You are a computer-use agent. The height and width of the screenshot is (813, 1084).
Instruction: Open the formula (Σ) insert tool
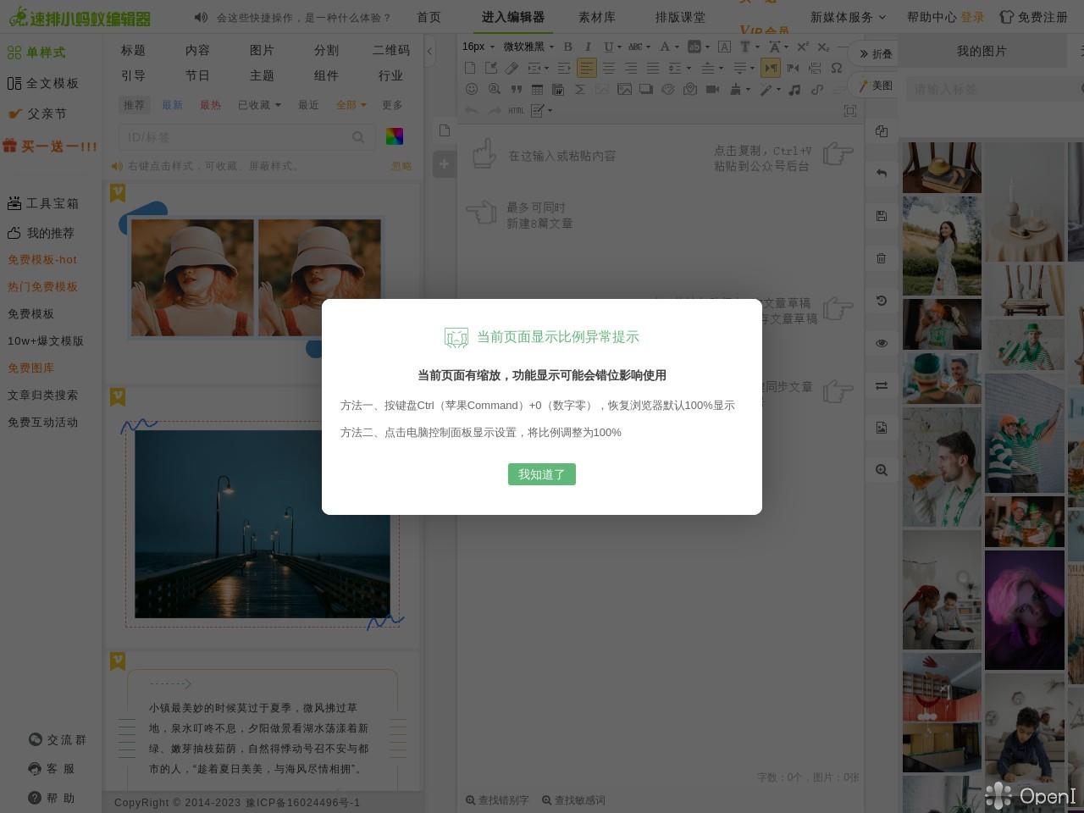580,89
